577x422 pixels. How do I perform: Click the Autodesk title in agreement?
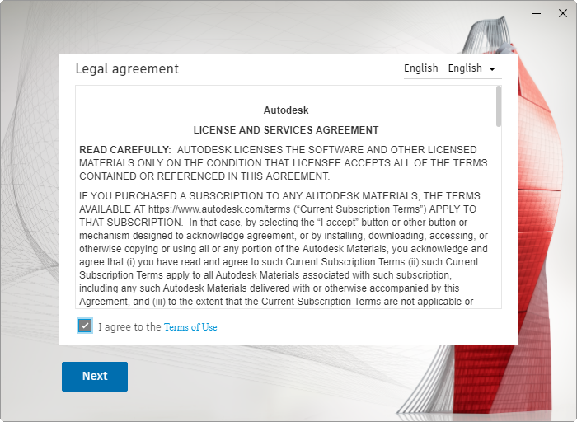coord(286,110)
